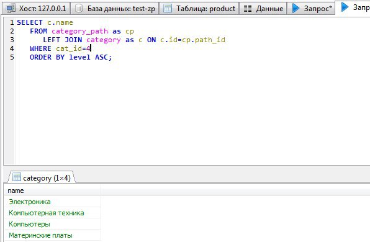Screen dimensions: 370x242
Task: Click the name column header
Action: (53, 190)
